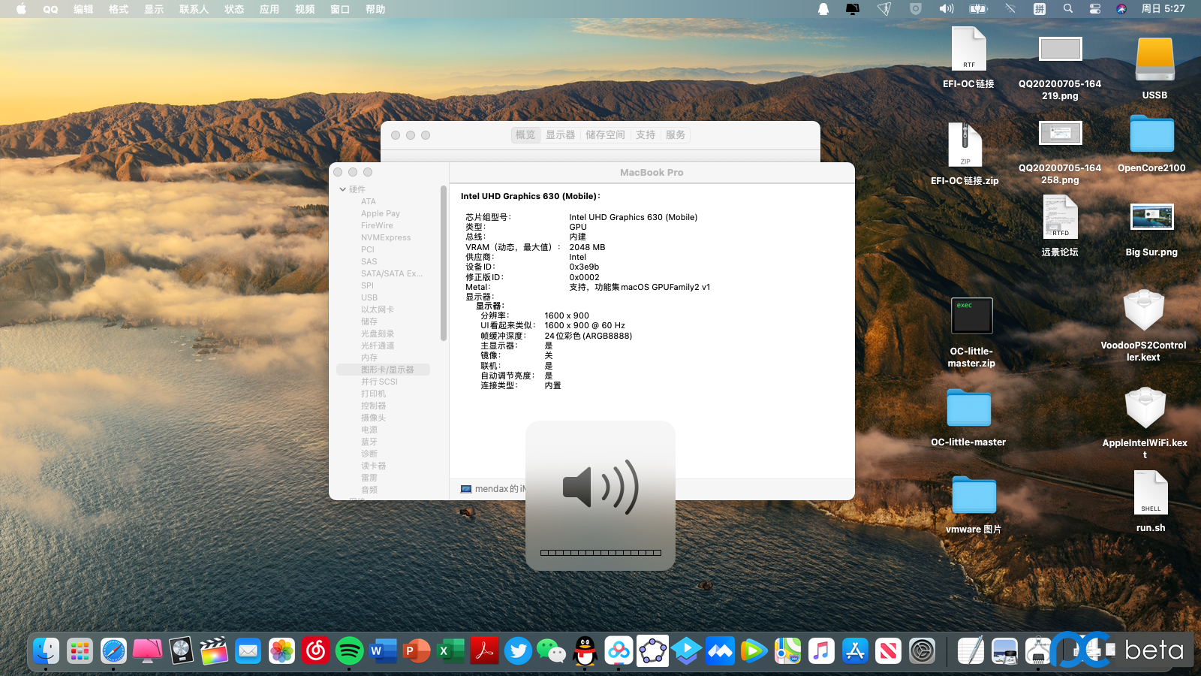Select the OpenCore2100 folder
This screenshot has width=1201, height=676.
[1151, 143]
